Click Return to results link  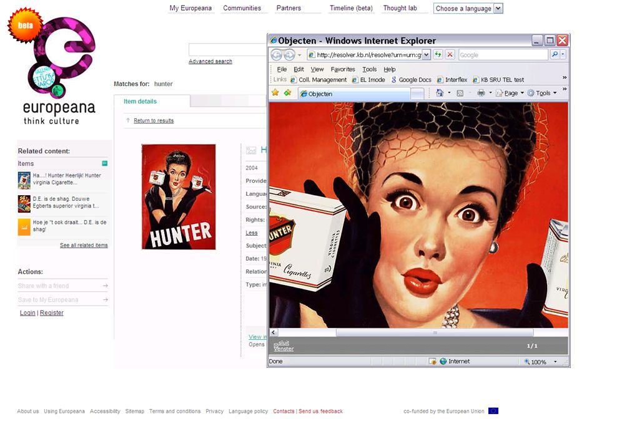[154, 120]
